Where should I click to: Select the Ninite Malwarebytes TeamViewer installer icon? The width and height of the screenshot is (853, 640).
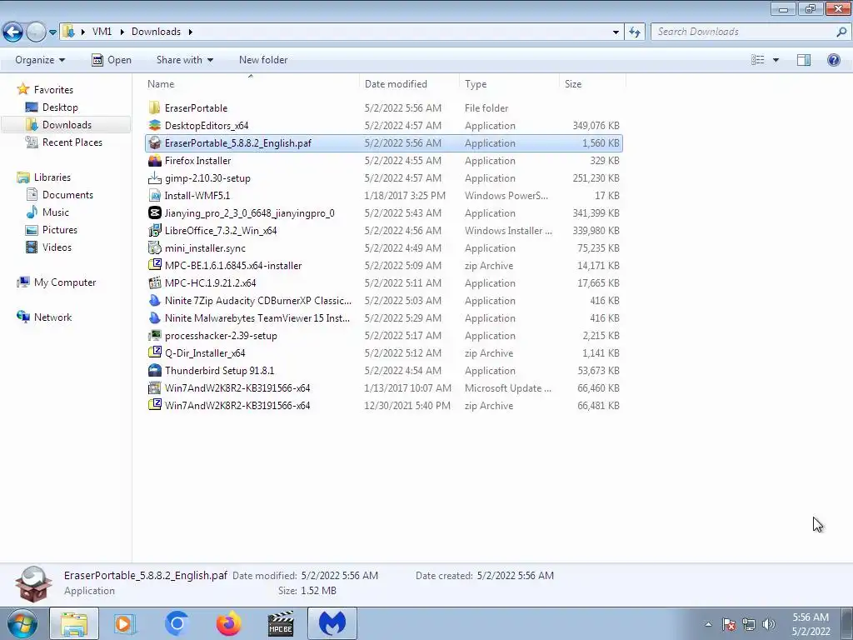154,317
